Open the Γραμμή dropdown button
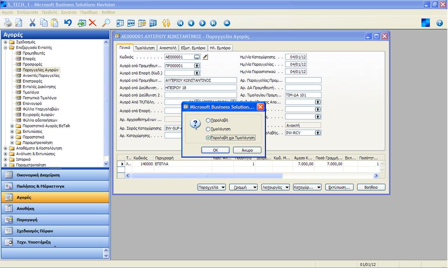The width and height of the screenshot is (448, 268). pyautogui.click(x=243, y=187)
